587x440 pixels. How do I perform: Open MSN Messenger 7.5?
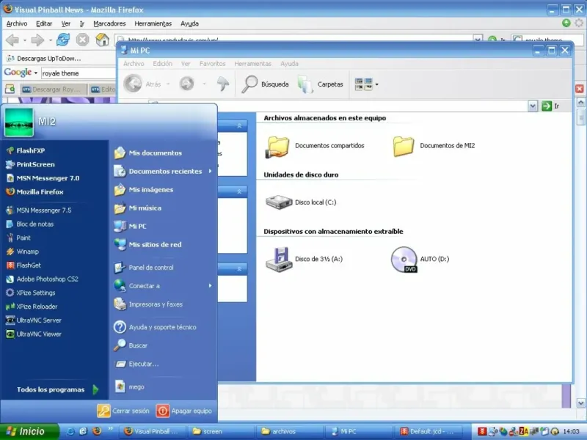[x=39, y=210]
